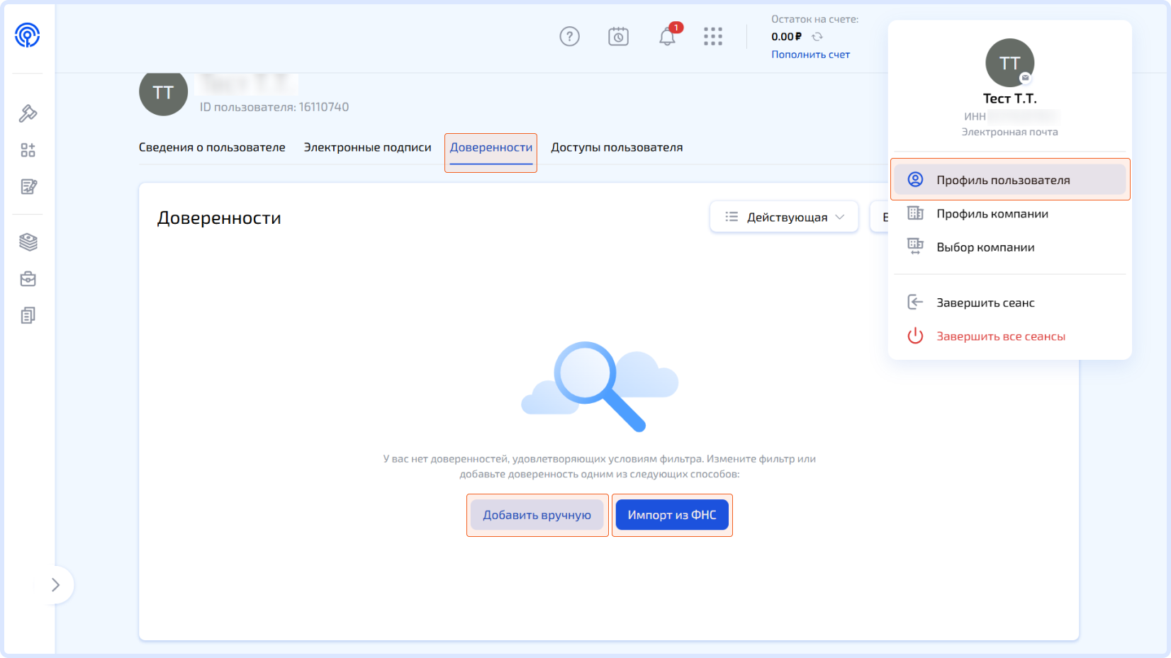
Task: Click the Добавить вручную button
Action: 537,515
